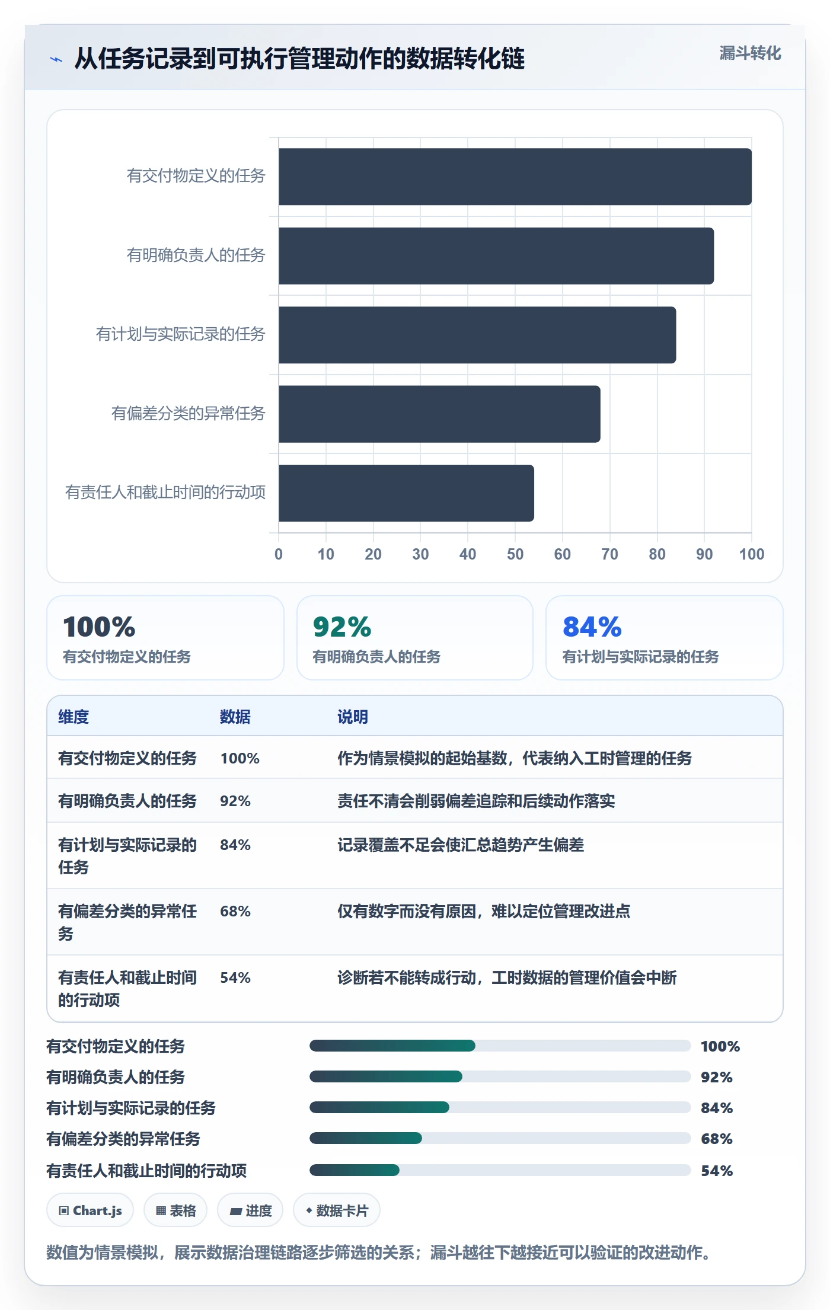Click the 54% progress bar at bottom
Screen dimensions: 830x1310
click(x=500, y=1170)
